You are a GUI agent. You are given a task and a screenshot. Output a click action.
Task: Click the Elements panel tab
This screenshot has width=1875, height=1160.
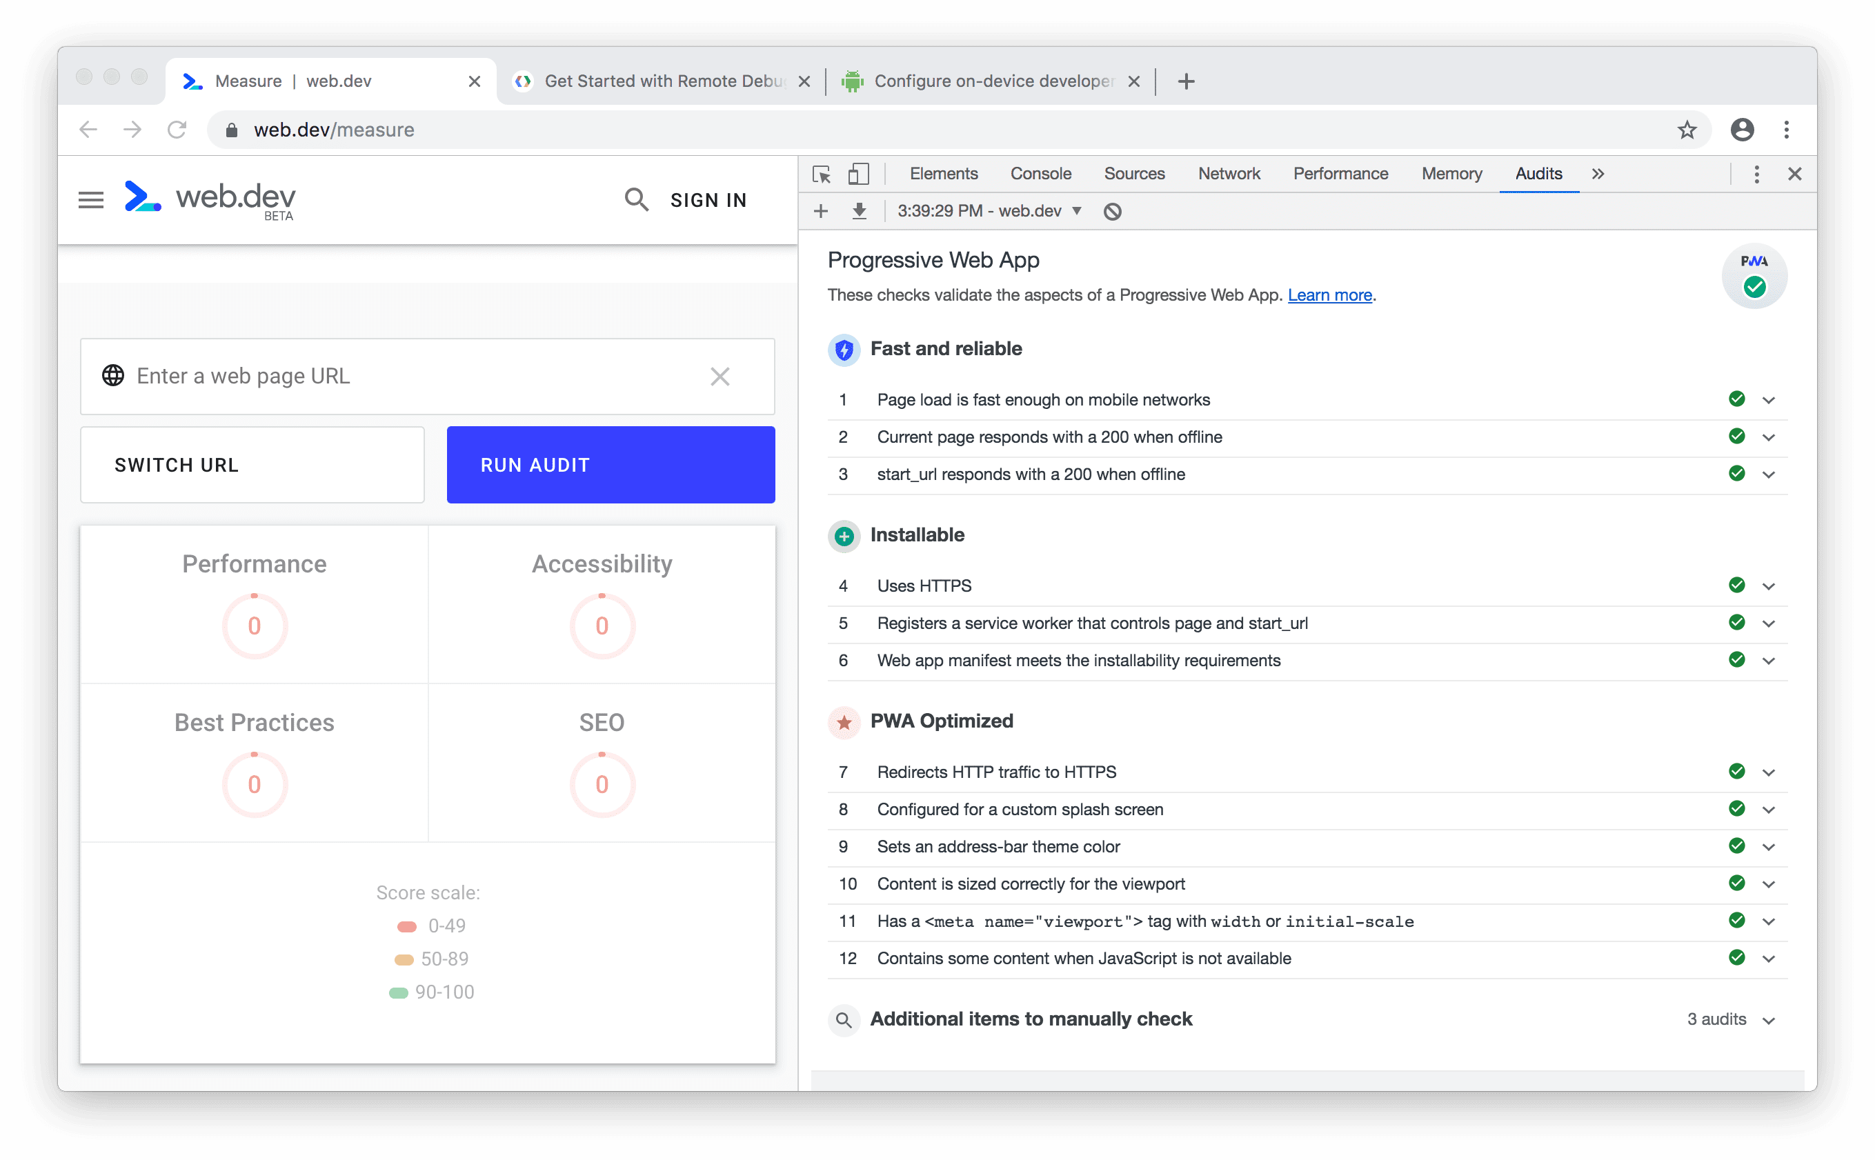[x=942, y=174]
